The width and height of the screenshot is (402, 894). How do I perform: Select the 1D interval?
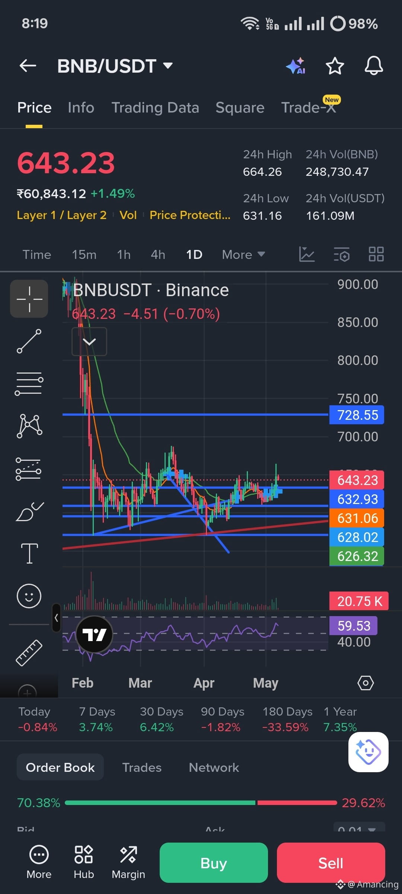(x=194, y=255)
